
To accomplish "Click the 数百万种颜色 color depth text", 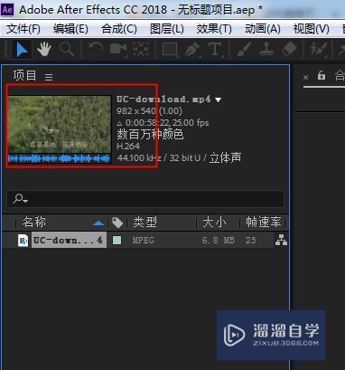I will click(150, 134).
